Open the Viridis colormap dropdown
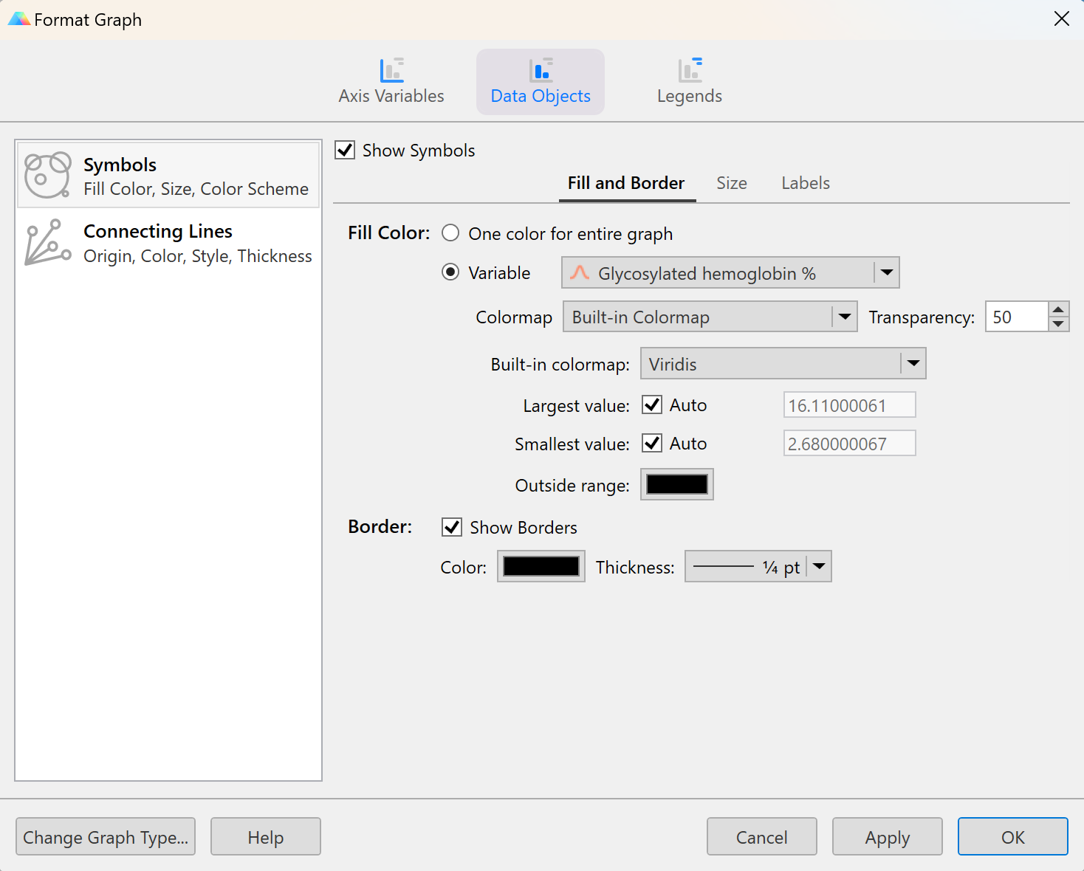This screenshot has width=1084, height=871. 913,363
